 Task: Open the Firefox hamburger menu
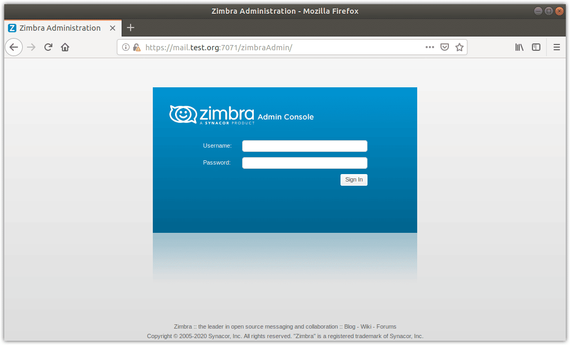point(557,47)
